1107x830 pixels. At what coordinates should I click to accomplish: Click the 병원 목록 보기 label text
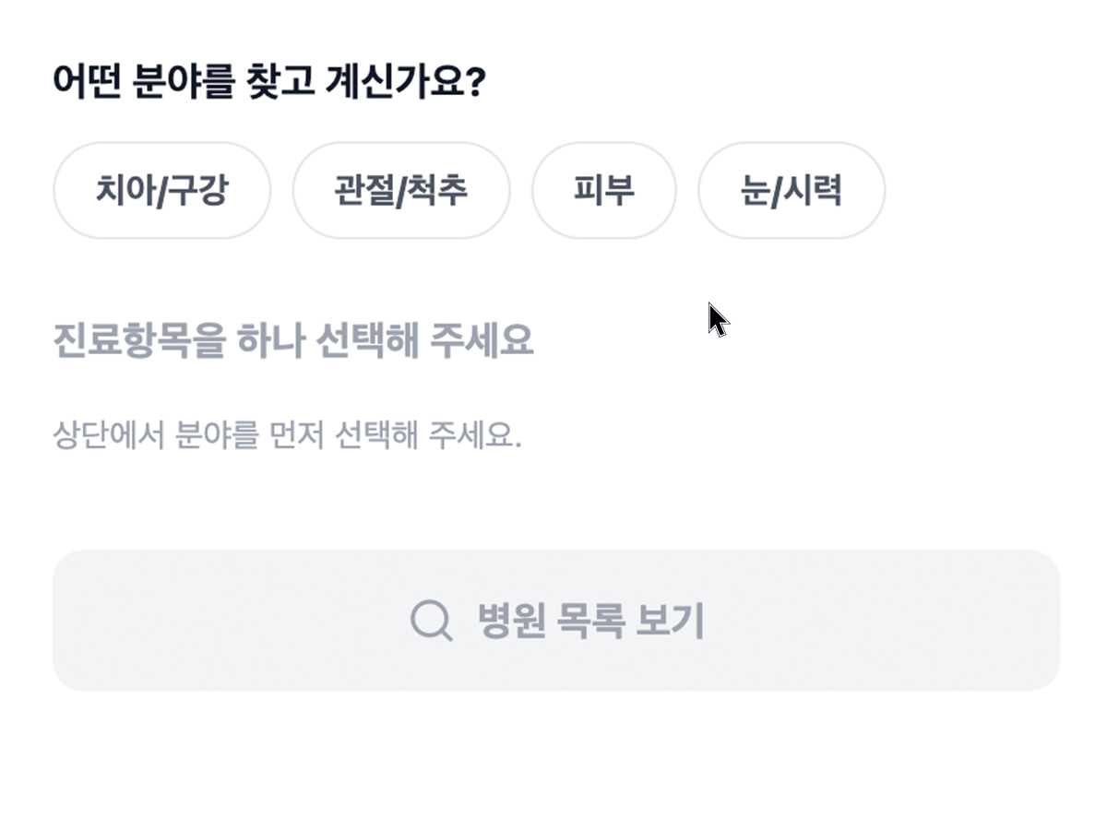click(x=590, y=620)
